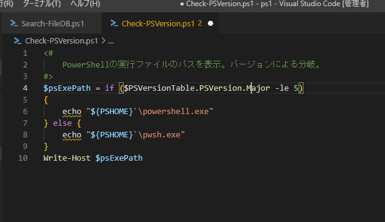This screenshot has width=385, height=222.
Task: Click PowerShell icon on Check-PSVersion.ps1 tab
Action: pyautogui.click(x=114, y=23)
